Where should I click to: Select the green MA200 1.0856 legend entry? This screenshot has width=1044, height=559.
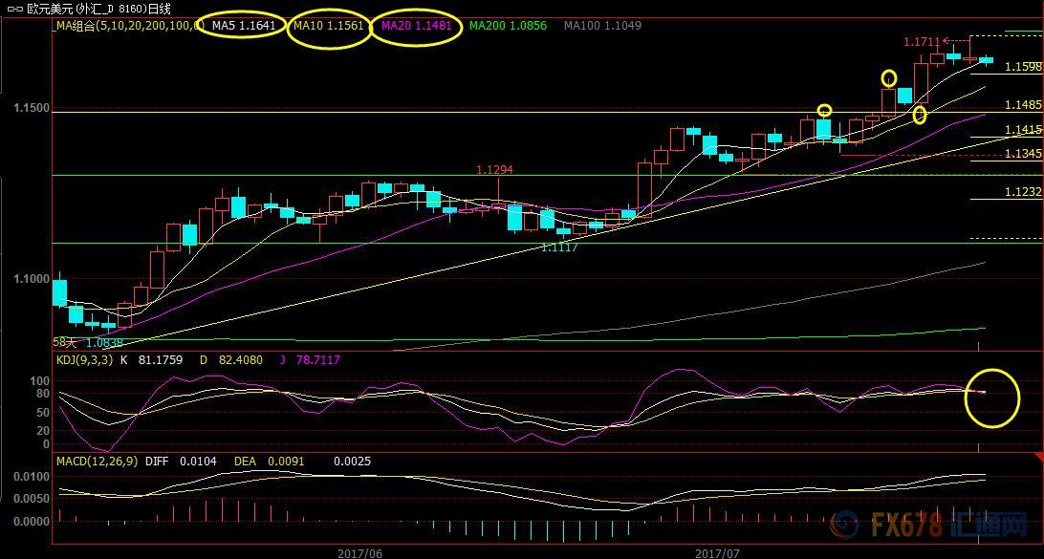508,26
